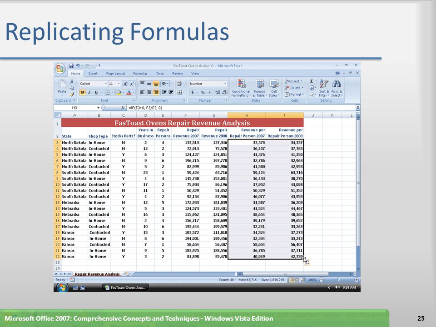Click the Increase Font Size icon
Screen dimensions: 436x327
pos(125,84)
